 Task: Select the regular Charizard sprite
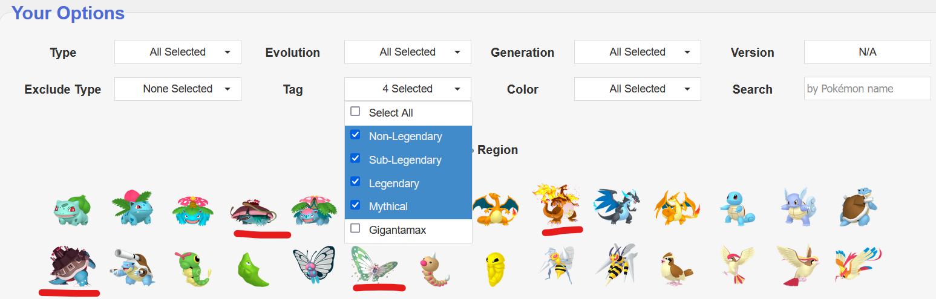[496, 209]
